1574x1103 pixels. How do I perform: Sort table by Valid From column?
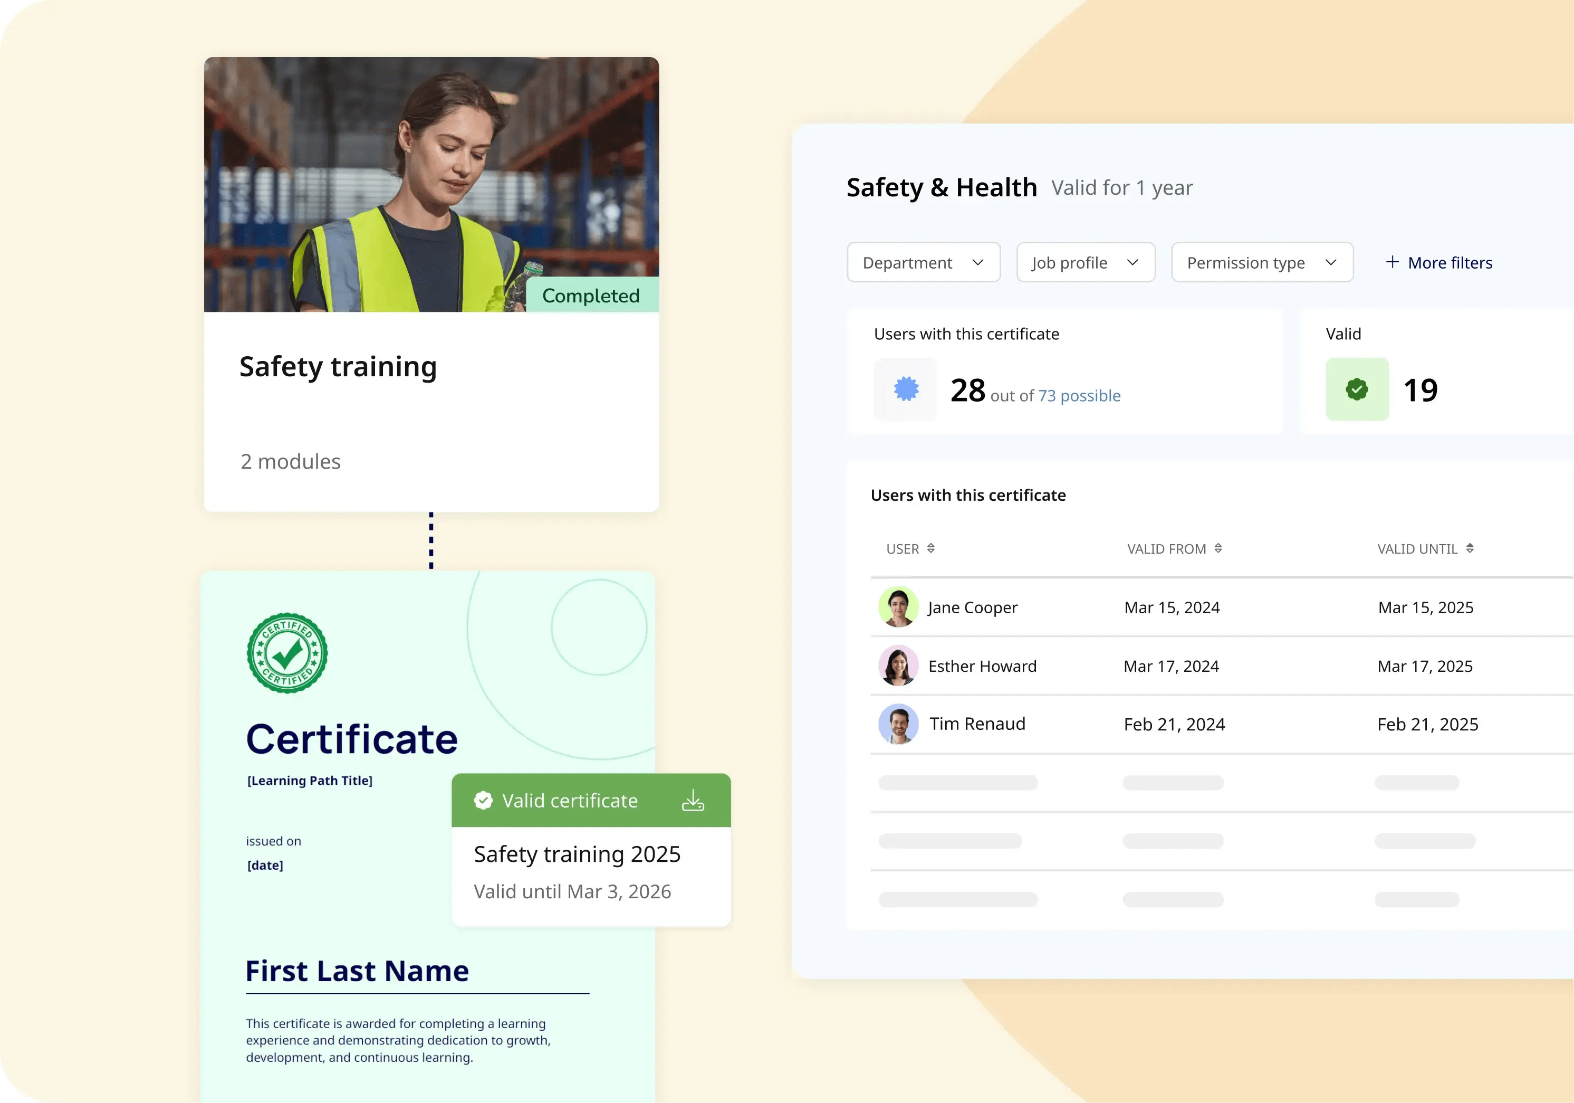click(x=1217, y=548)
